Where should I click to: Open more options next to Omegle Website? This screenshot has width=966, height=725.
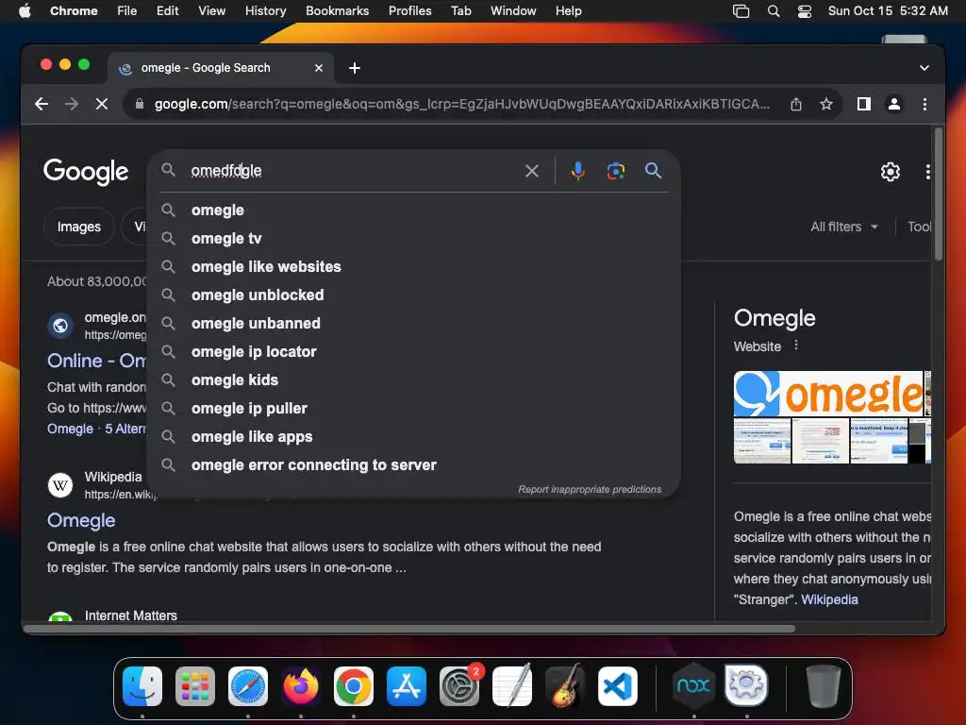(x=796, y=346)
